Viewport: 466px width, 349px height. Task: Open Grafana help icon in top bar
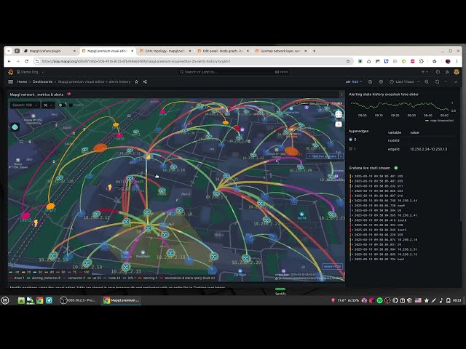point(438,72)
